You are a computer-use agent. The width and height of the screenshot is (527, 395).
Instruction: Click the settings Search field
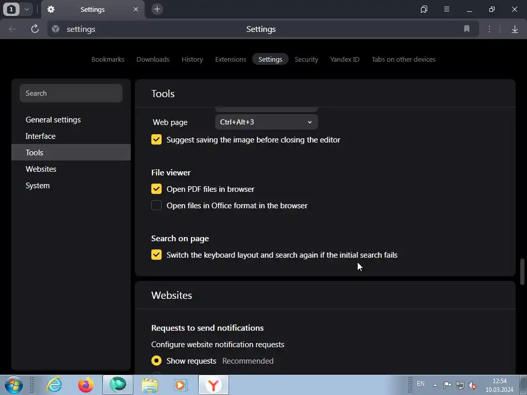click(x=71, y=93)
